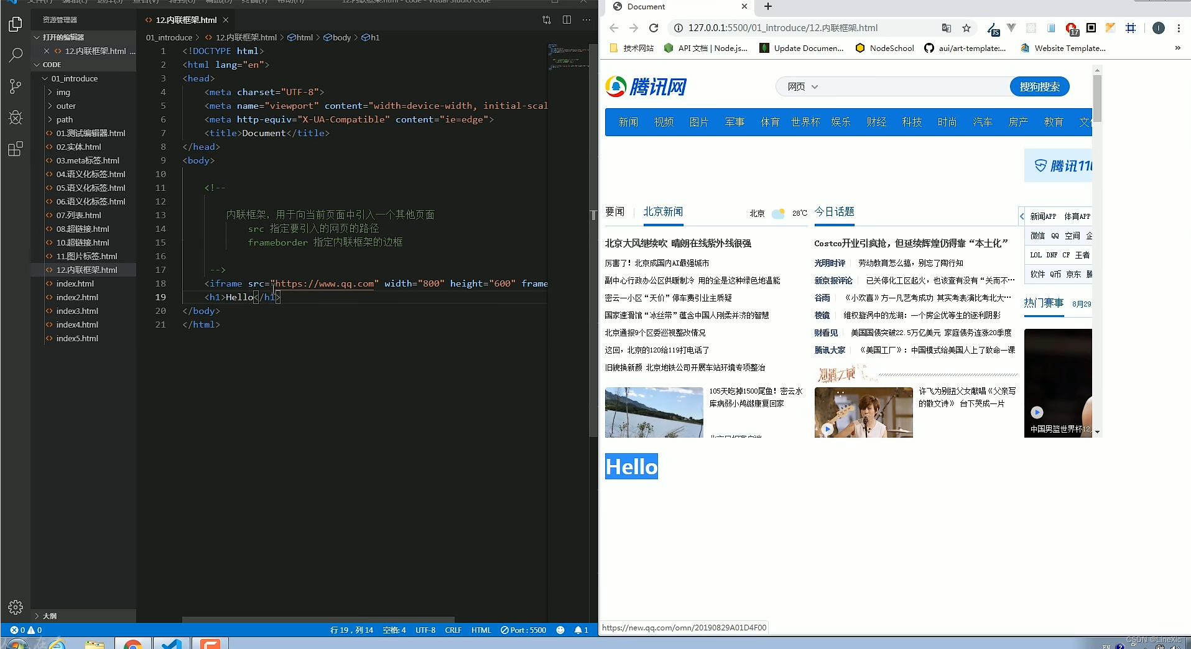Bookmark this page with the star icon
The width and height of the screenshot is (1191, 649).
pyautogui.click(x=966, y=28)
